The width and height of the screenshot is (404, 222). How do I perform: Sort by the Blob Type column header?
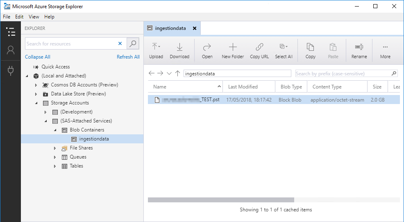[291, 87]
